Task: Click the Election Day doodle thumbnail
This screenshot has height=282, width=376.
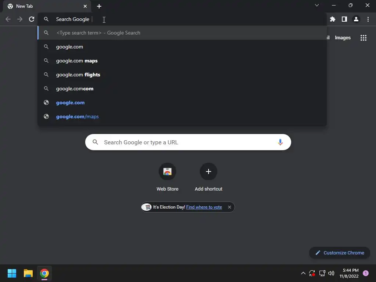Action: 147,207
